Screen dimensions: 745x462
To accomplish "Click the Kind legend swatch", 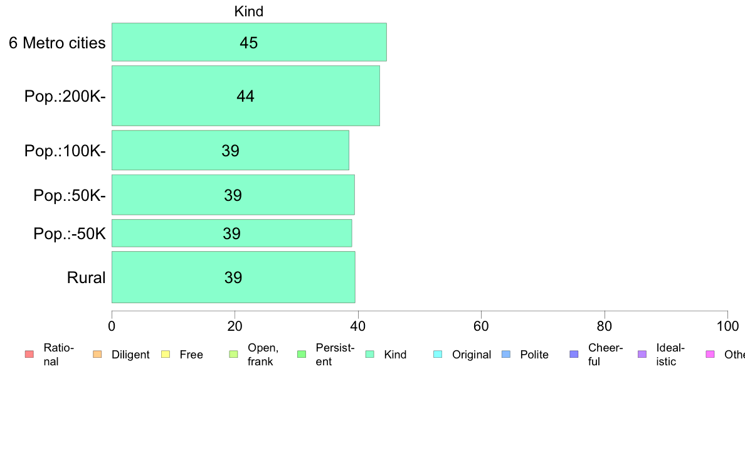I will click(x=369, y=354).
